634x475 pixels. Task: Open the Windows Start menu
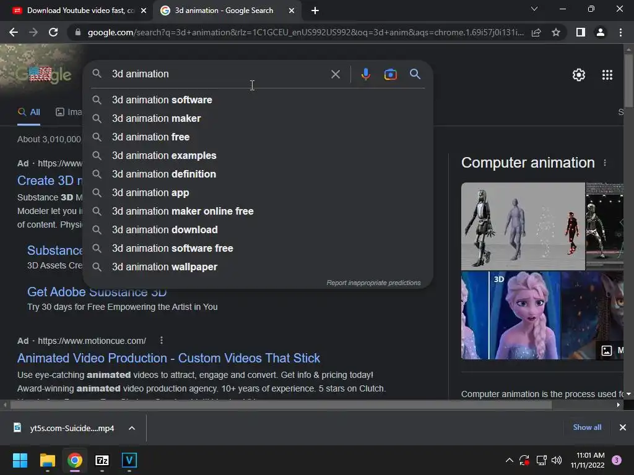click(20, 460)
